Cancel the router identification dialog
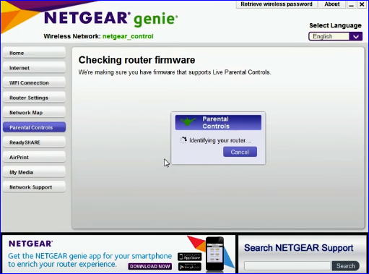Image resolution: width=369 pixels, height=274 pixels. (240, 152)
